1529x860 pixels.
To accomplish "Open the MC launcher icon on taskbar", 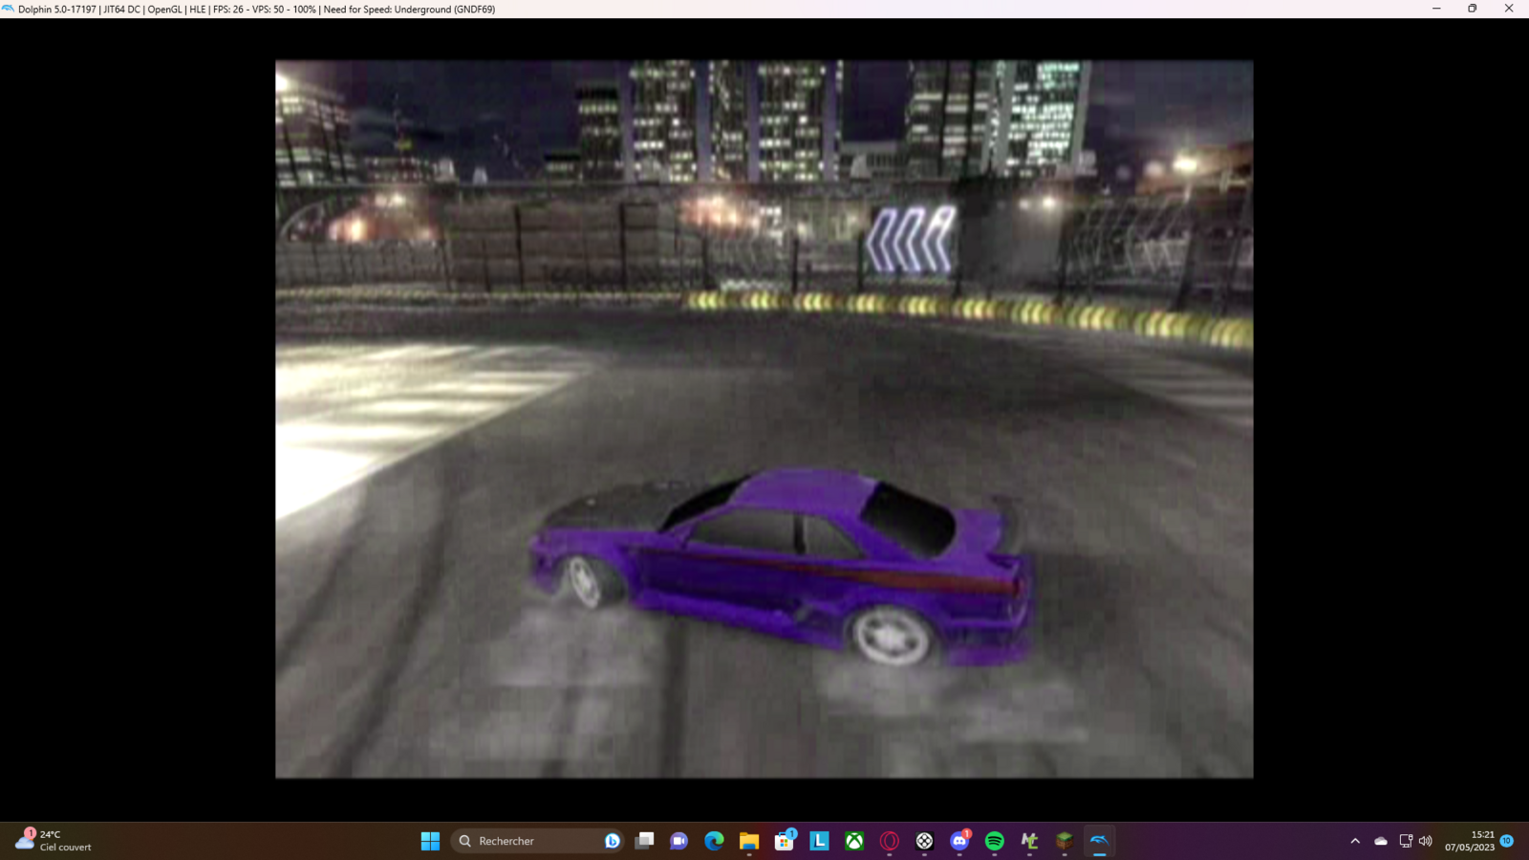I will [x=1029, y=841].
